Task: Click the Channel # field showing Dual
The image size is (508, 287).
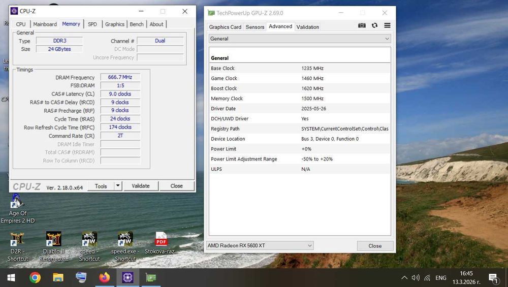Action: 161,41
